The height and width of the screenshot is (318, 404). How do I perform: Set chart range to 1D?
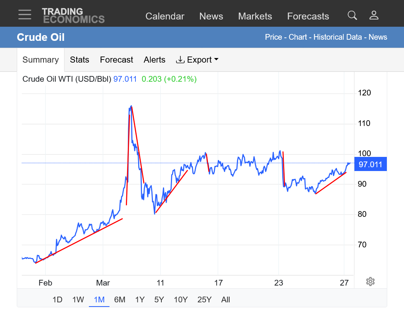[x=57, y=300]
